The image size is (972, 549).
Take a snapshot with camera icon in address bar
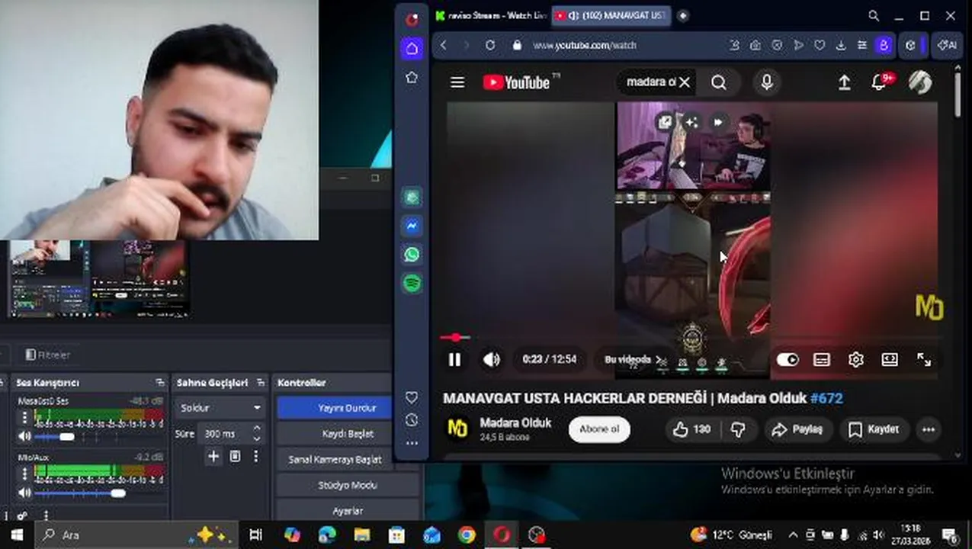pos(755,45)
